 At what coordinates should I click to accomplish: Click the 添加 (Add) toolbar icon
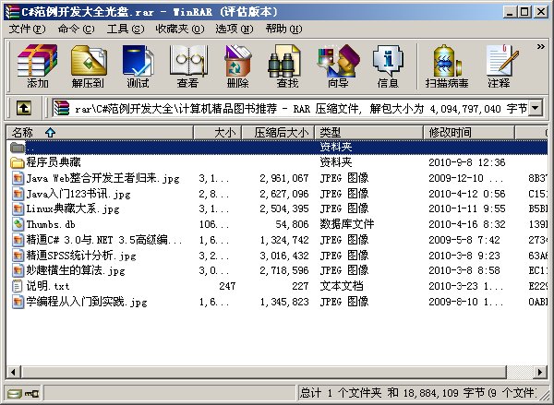tap(38, 66)
